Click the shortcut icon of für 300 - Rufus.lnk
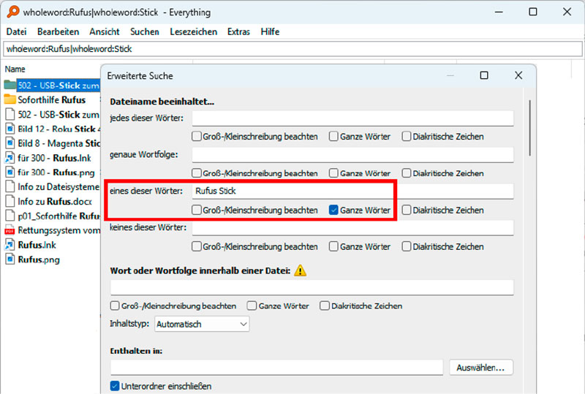Viewport: 585px width, 394px height. coord(10,157)
